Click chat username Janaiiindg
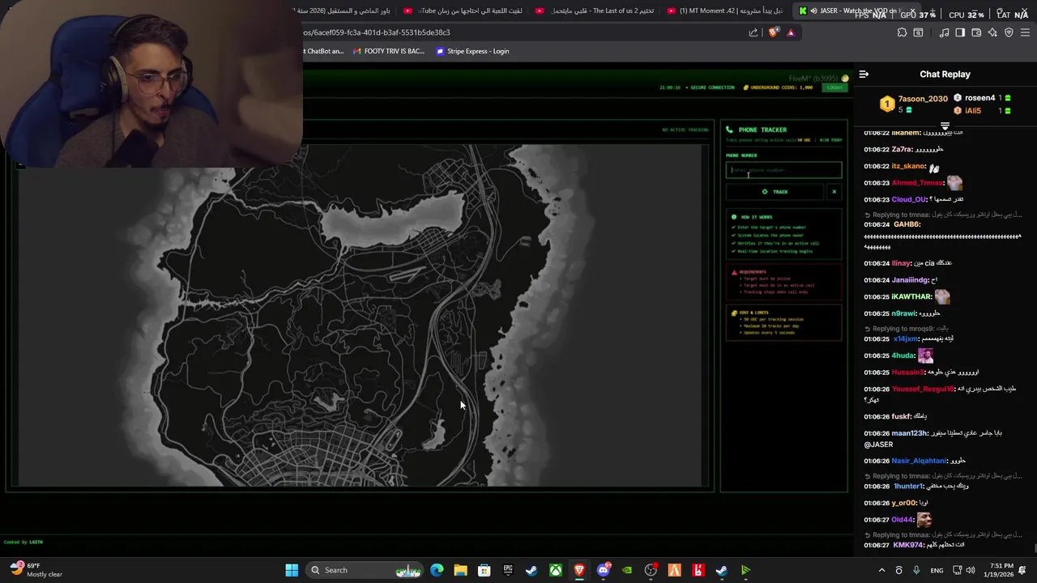 point(910,280)
